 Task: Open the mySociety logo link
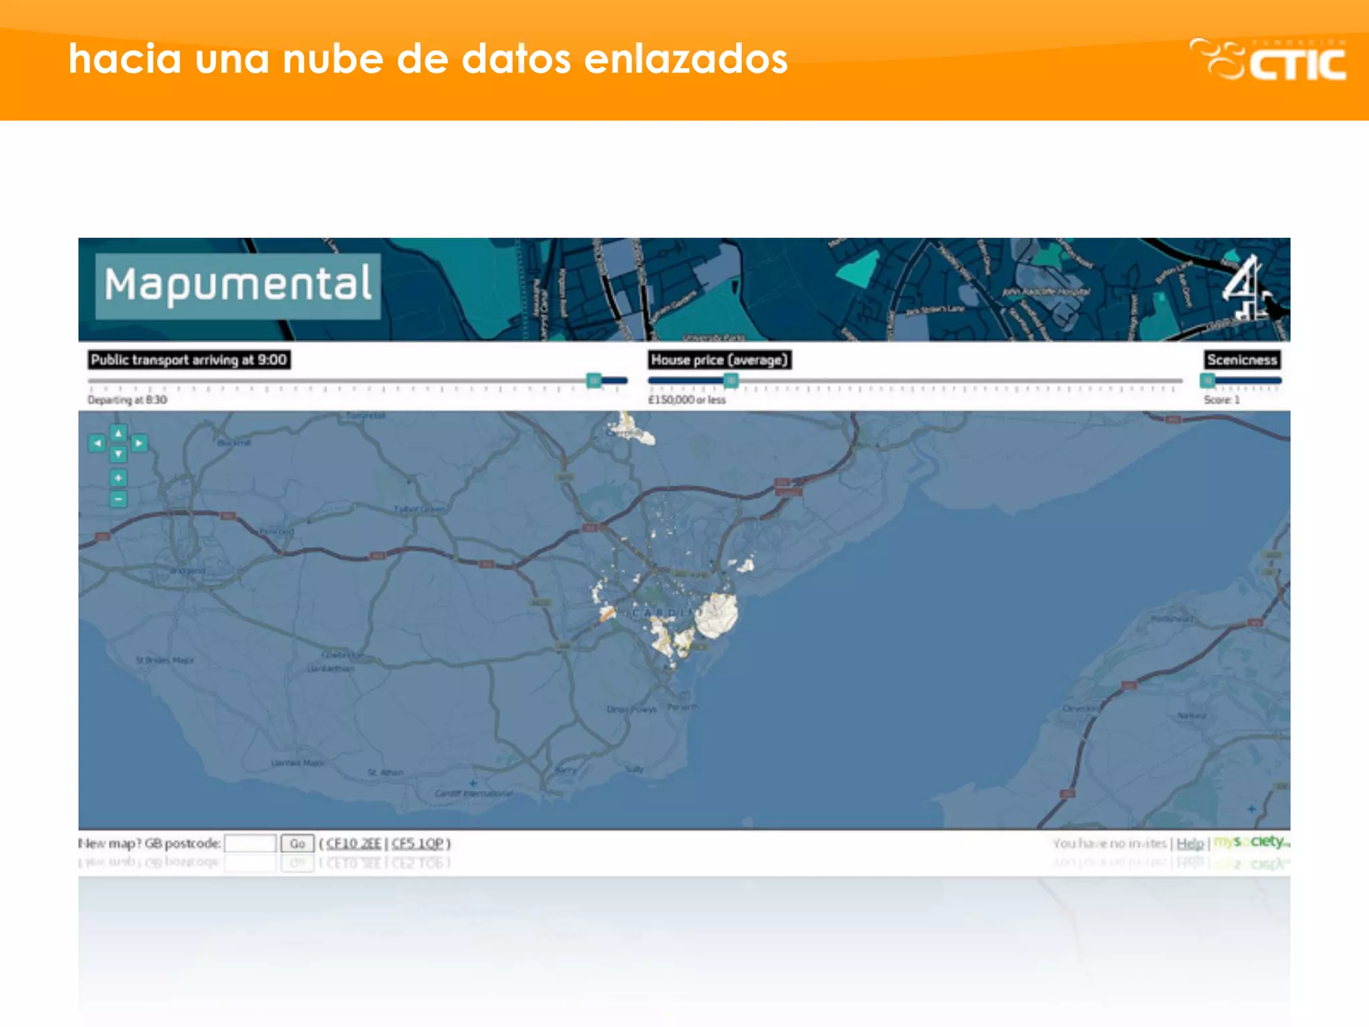(1251, 842)
